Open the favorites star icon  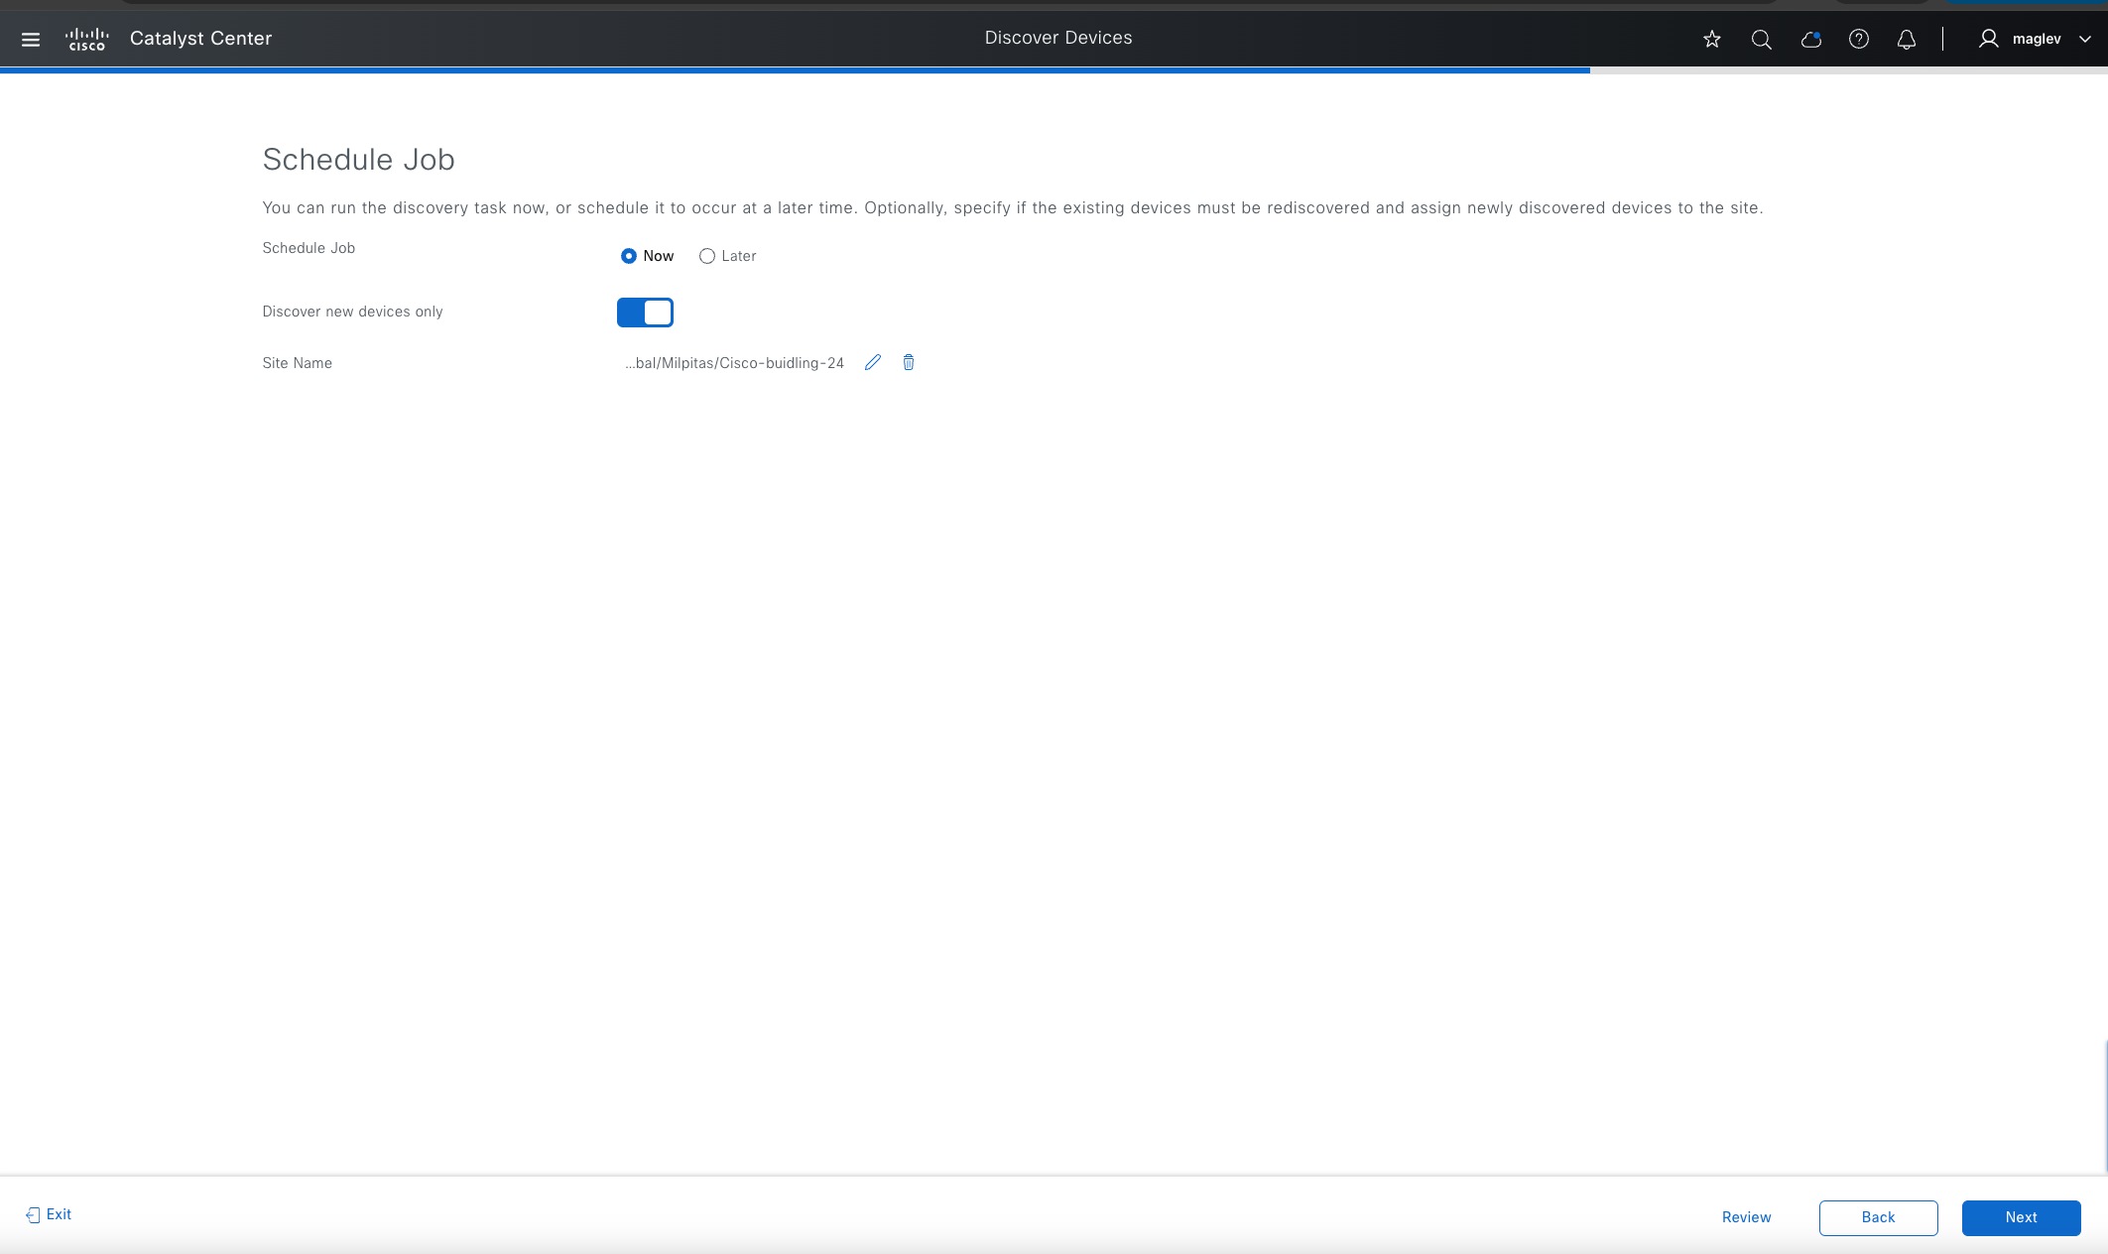click(1711, 40)
